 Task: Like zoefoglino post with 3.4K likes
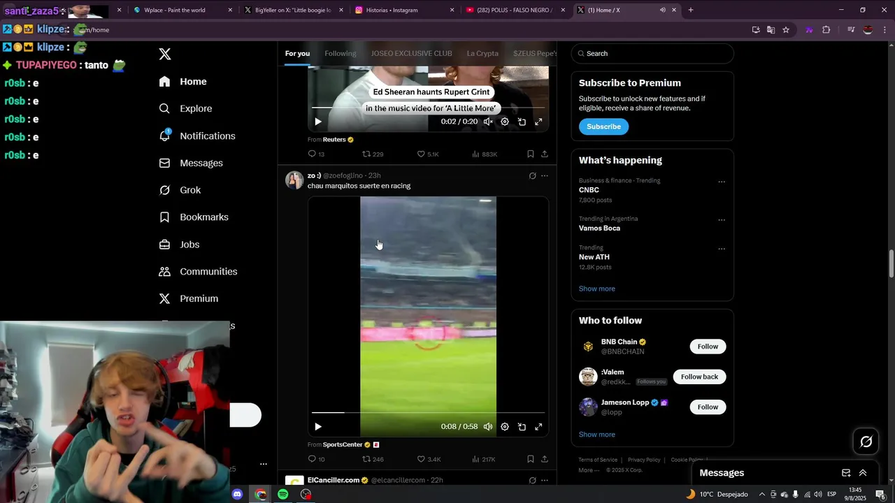coord(429,459)
